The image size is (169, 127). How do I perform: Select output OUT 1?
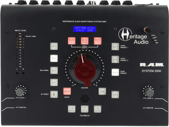tap(115, 47)
